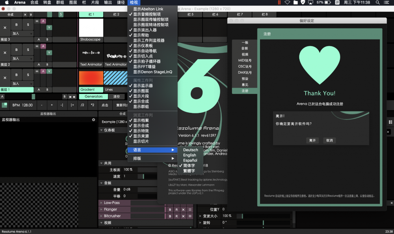Image resolution: width=394 pixels, height=234 pixels.
Task: Click the grid layout icon at right edge
Action: point(390,122)
